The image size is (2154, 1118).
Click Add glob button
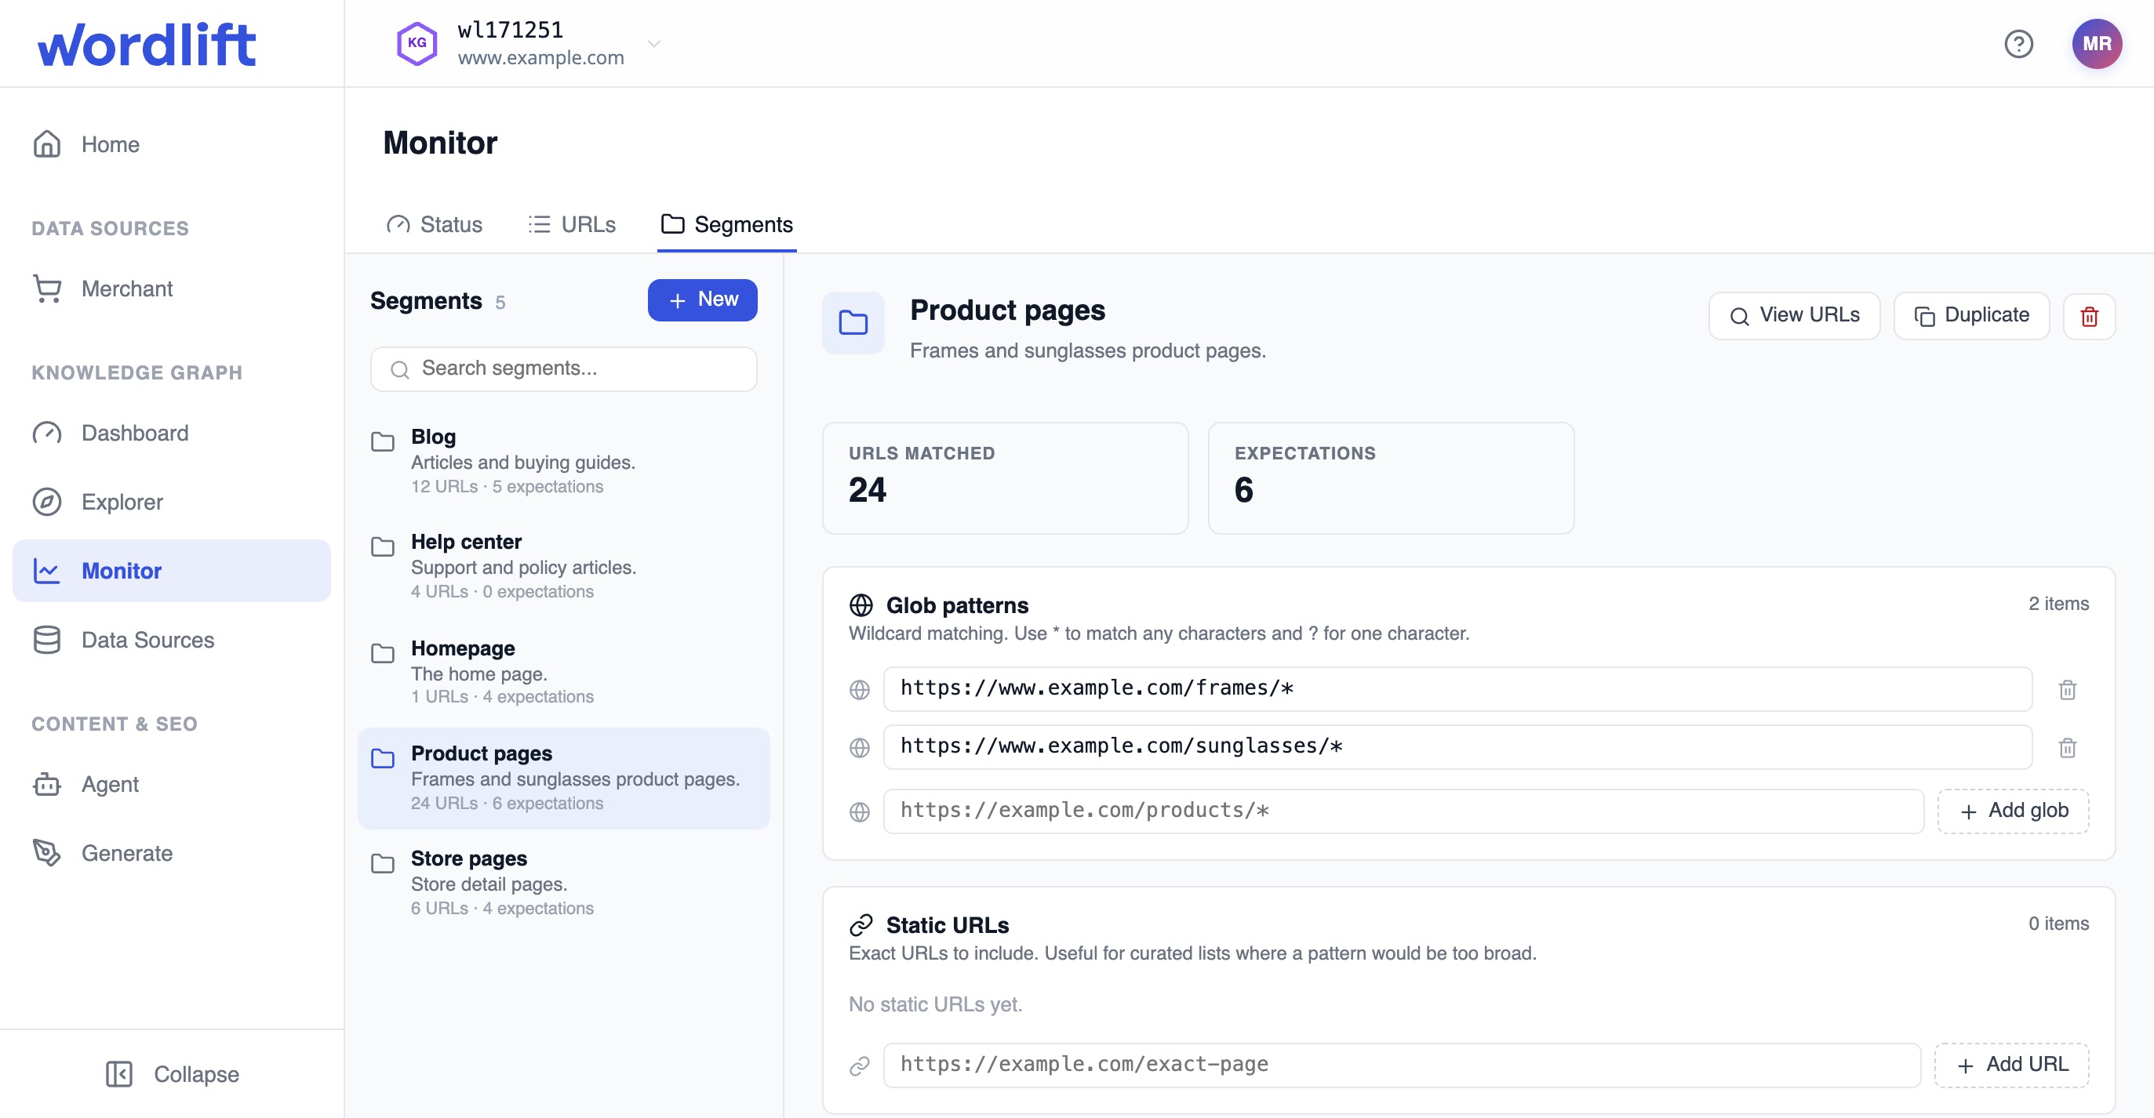pos(2014,811)
